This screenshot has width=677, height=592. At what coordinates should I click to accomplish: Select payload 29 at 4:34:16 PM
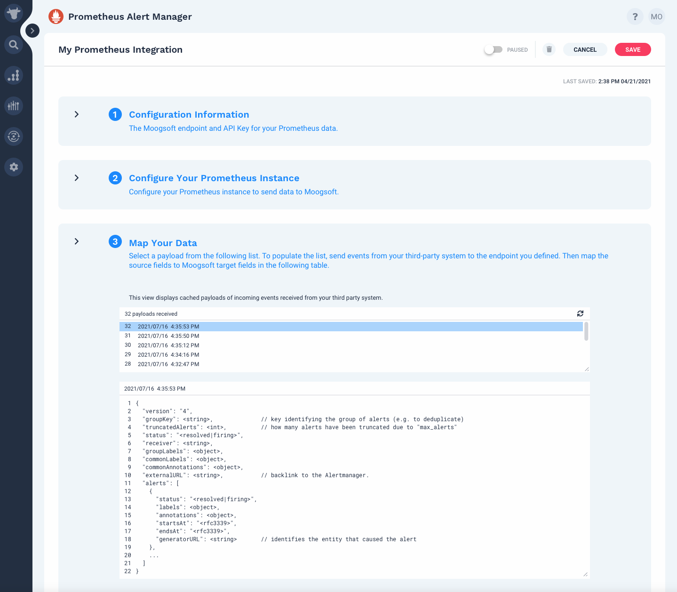point(351,355)
